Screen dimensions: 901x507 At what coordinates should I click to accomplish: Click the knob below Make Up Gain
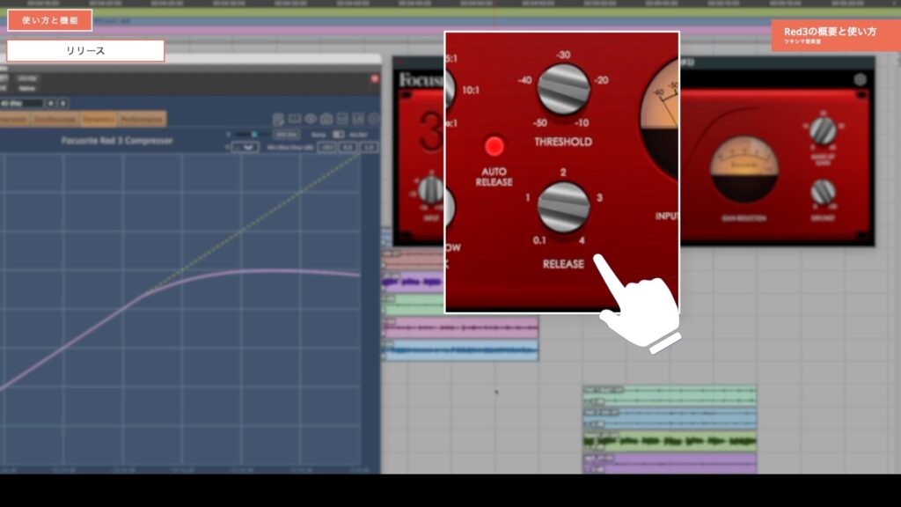coord(823,192)
